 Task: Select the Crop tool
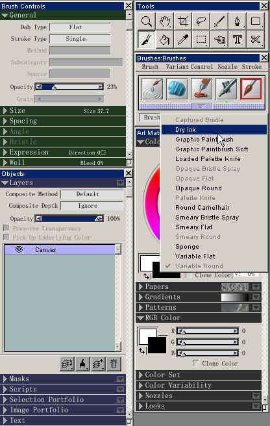pyautogui.click(x=183, y=21)
